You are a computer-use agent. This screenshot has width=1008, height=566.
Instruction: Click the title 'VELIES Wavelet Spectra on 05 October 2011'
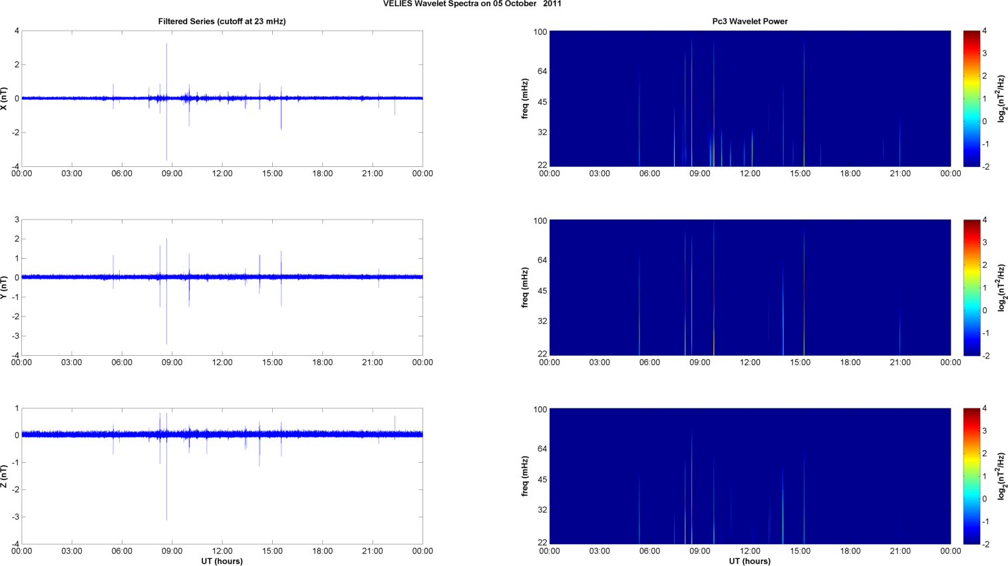[472, 3]
